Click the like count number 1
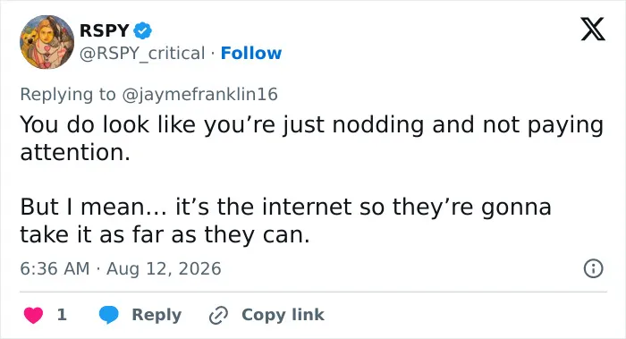The image size is (626, 339). pyautogui.click(x=62, y=315)
